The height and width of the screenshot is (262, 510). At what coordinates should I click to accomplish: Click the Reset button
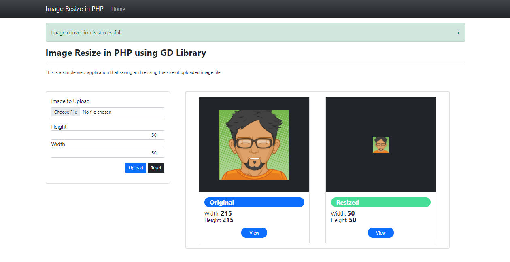click(156, 167)
